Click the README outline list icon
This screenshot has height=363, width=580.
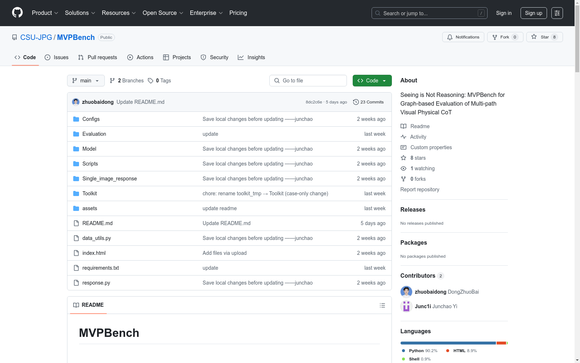(x=382, y=305)
